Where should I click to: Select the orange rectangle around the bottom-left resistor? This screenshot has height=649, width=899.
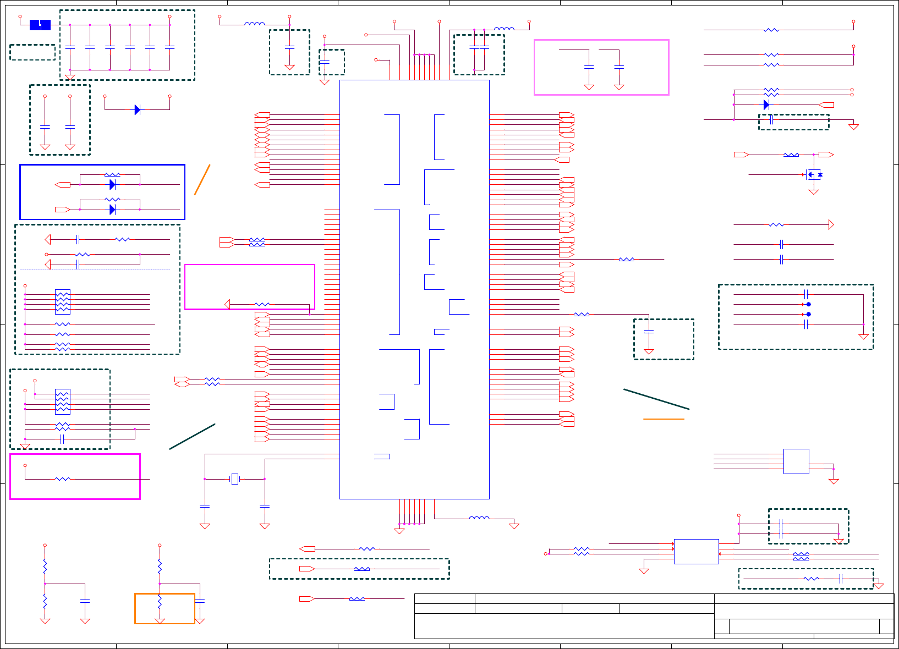pos(165,608)
